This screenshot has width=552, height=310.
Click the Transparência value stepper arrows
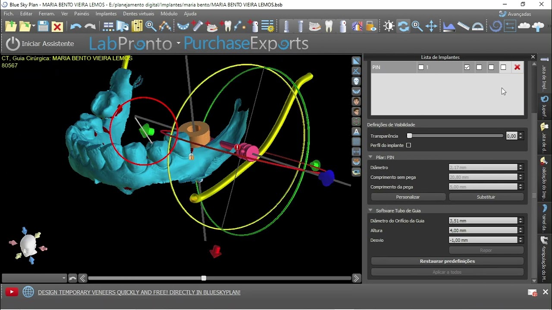tap(521, 136)
